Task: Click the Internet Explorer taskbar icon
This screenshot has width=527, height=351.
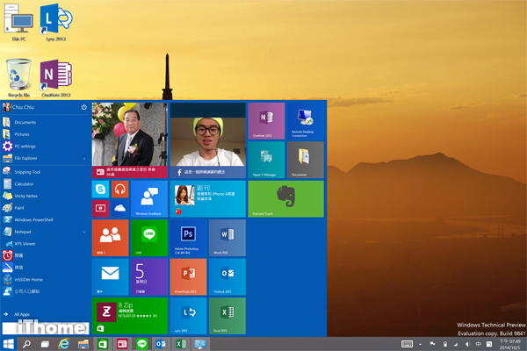Action: 64,344
